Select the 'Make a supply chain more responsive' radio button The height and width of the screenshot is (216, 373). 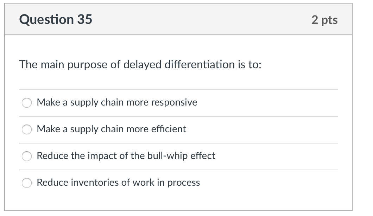[x=26, y=102]
